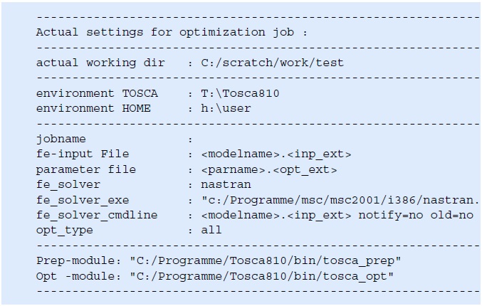The image size is (482, 306).
Task: Click the parameter file value <parname>.<opt_ext>
Action: click(x=269, y=169)
